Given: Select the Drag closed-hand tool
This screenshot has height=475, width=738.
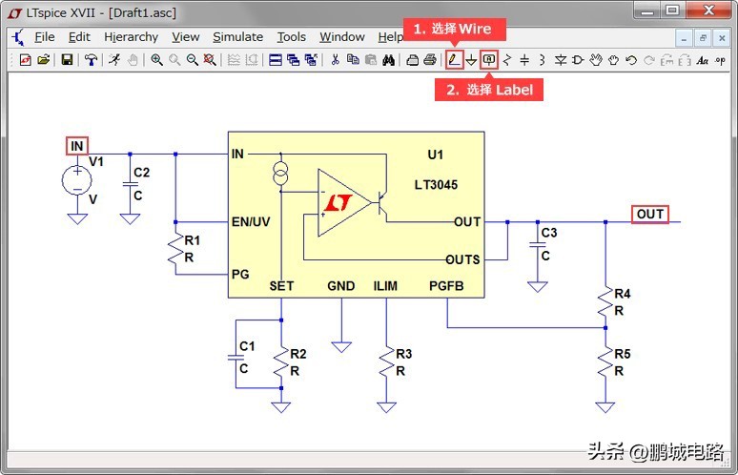Looking at the screenshot, I should 613,60.
